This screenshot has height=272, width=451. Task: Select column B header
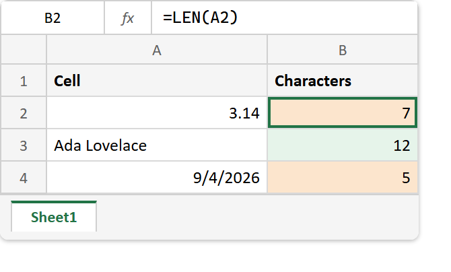point(342,50)
